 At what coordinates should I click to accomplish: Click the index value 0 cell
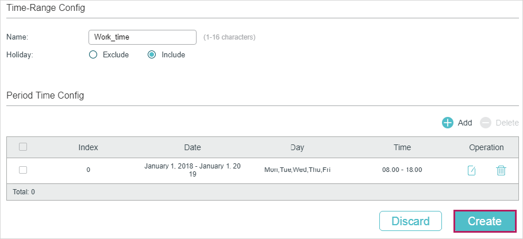tap(88, 170)
